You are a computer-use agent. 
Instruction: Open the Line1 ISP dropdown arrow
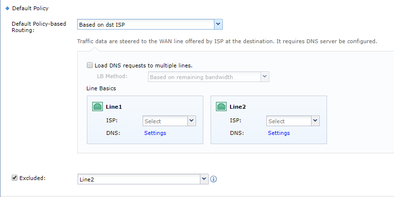(191, 121)
